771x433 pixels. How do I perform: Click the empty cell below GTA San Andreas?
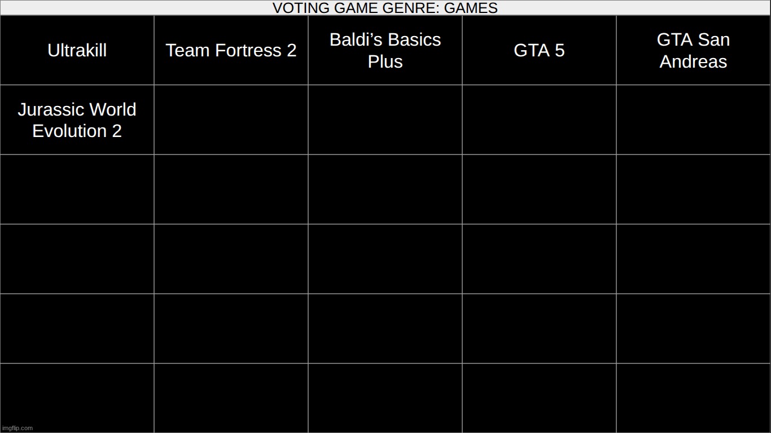click(x=693, y=120)
